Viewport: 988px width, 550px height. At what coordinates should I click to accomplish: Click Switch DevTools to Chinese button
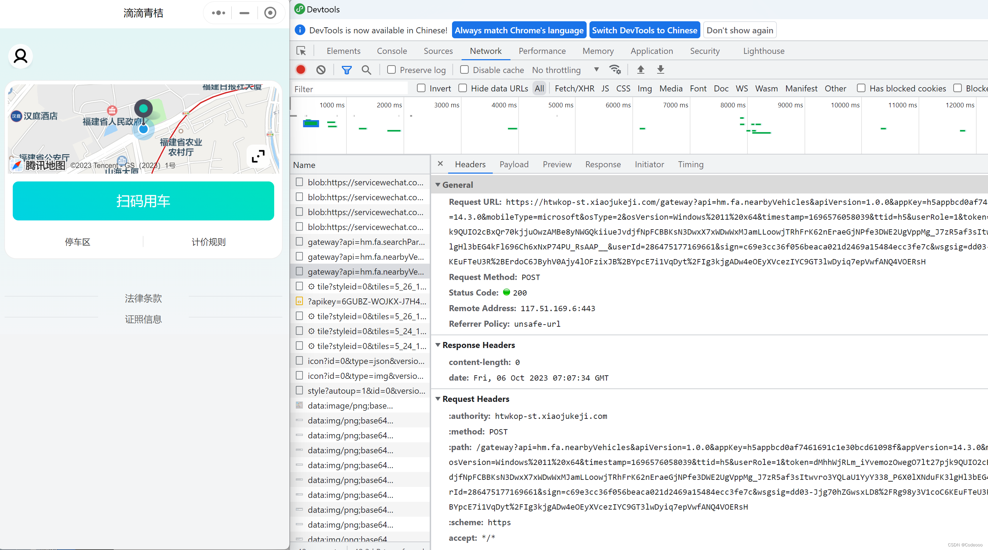coord(644,30)
